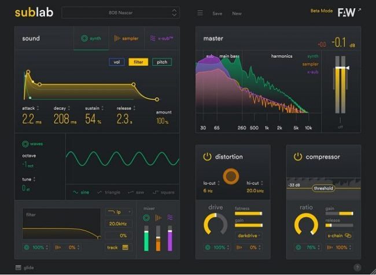Image resolution: width=376 pixels, height=275 pixels.
Task: Toggle filter keyboard track
Action: (117, 247)
